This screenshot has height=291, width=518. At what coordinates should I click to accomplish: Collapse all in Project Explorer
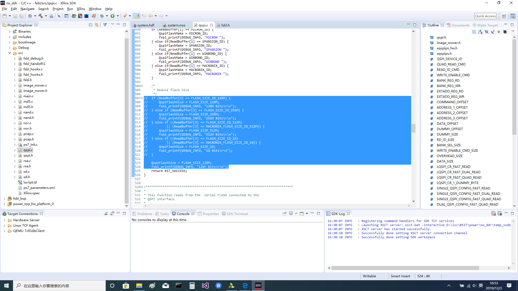coord(90,25)
